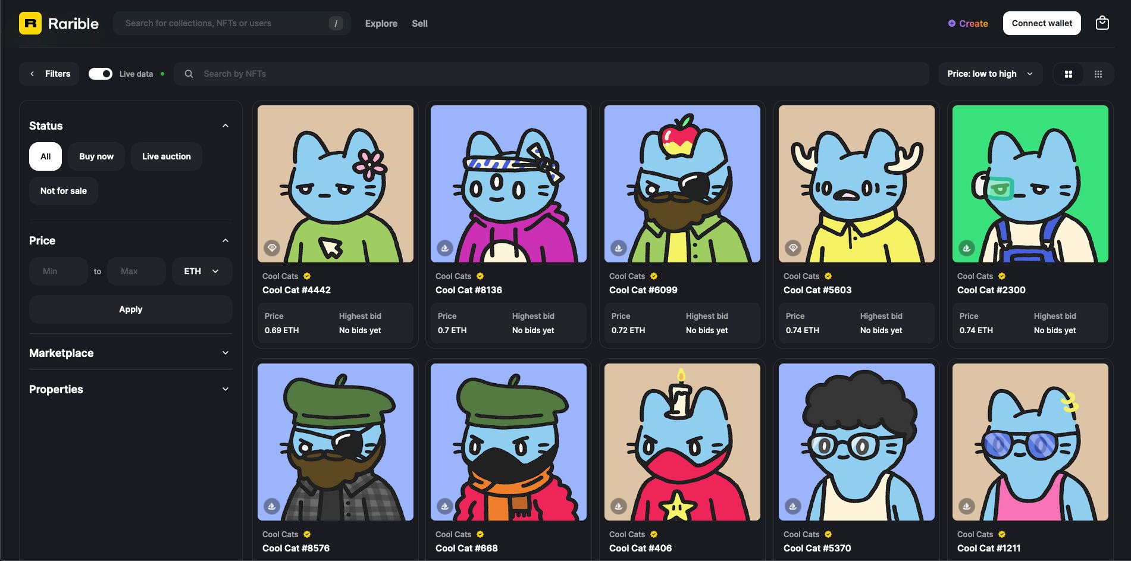Focus the Max price field
The image size is (1131, 561).
pos(136,271)
